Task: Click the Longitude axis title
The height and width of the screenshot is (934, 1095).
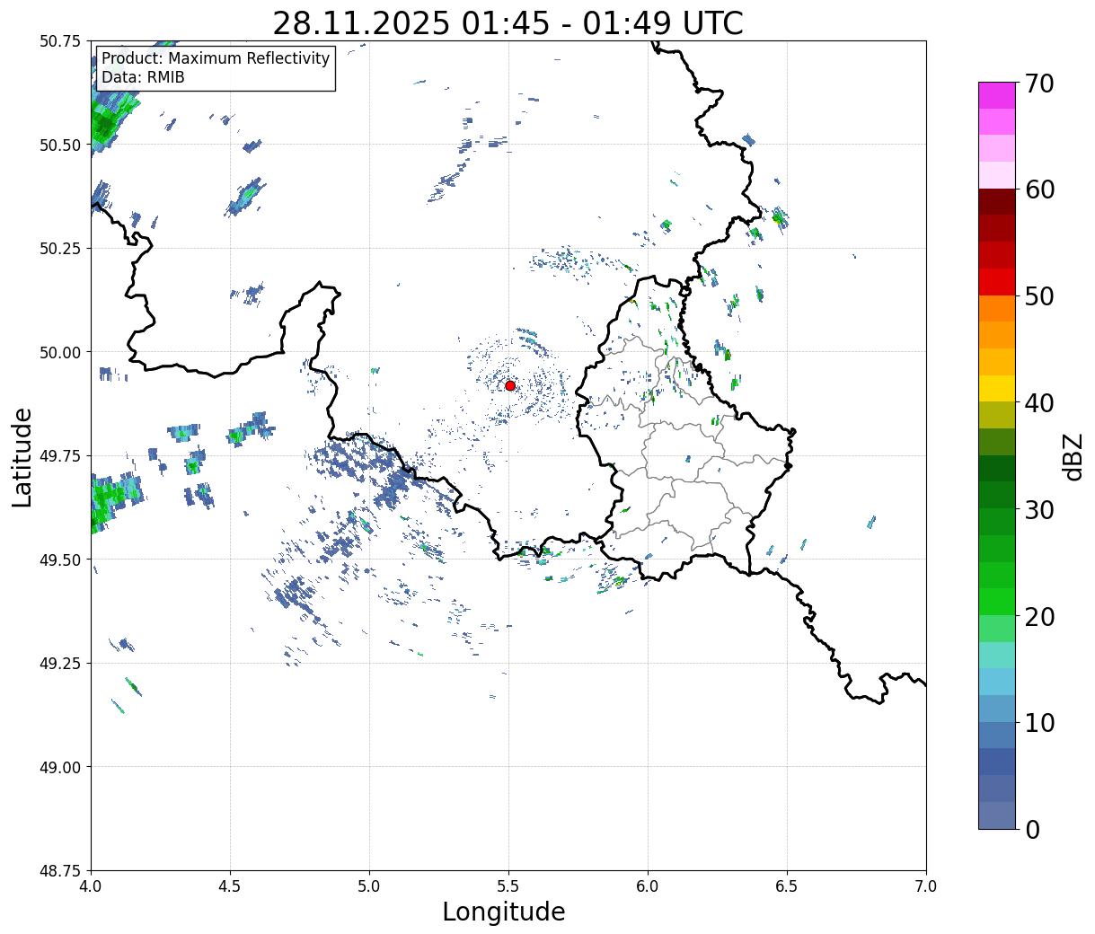Action: 504,912
